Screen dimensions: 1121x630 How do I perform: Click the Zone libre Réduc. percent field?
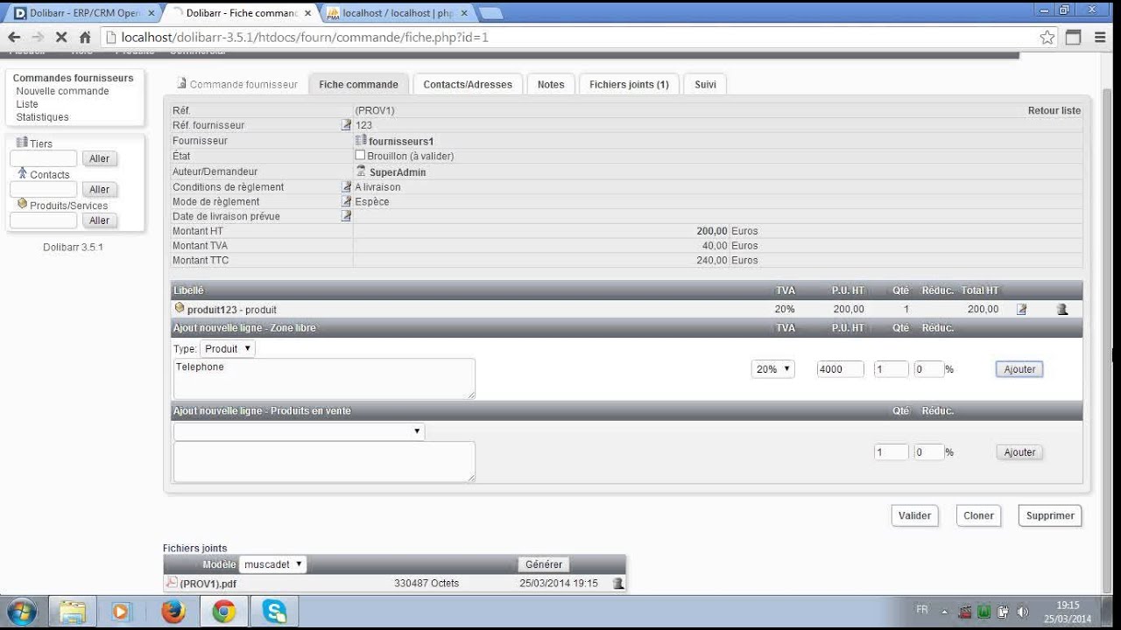[928, 369]
